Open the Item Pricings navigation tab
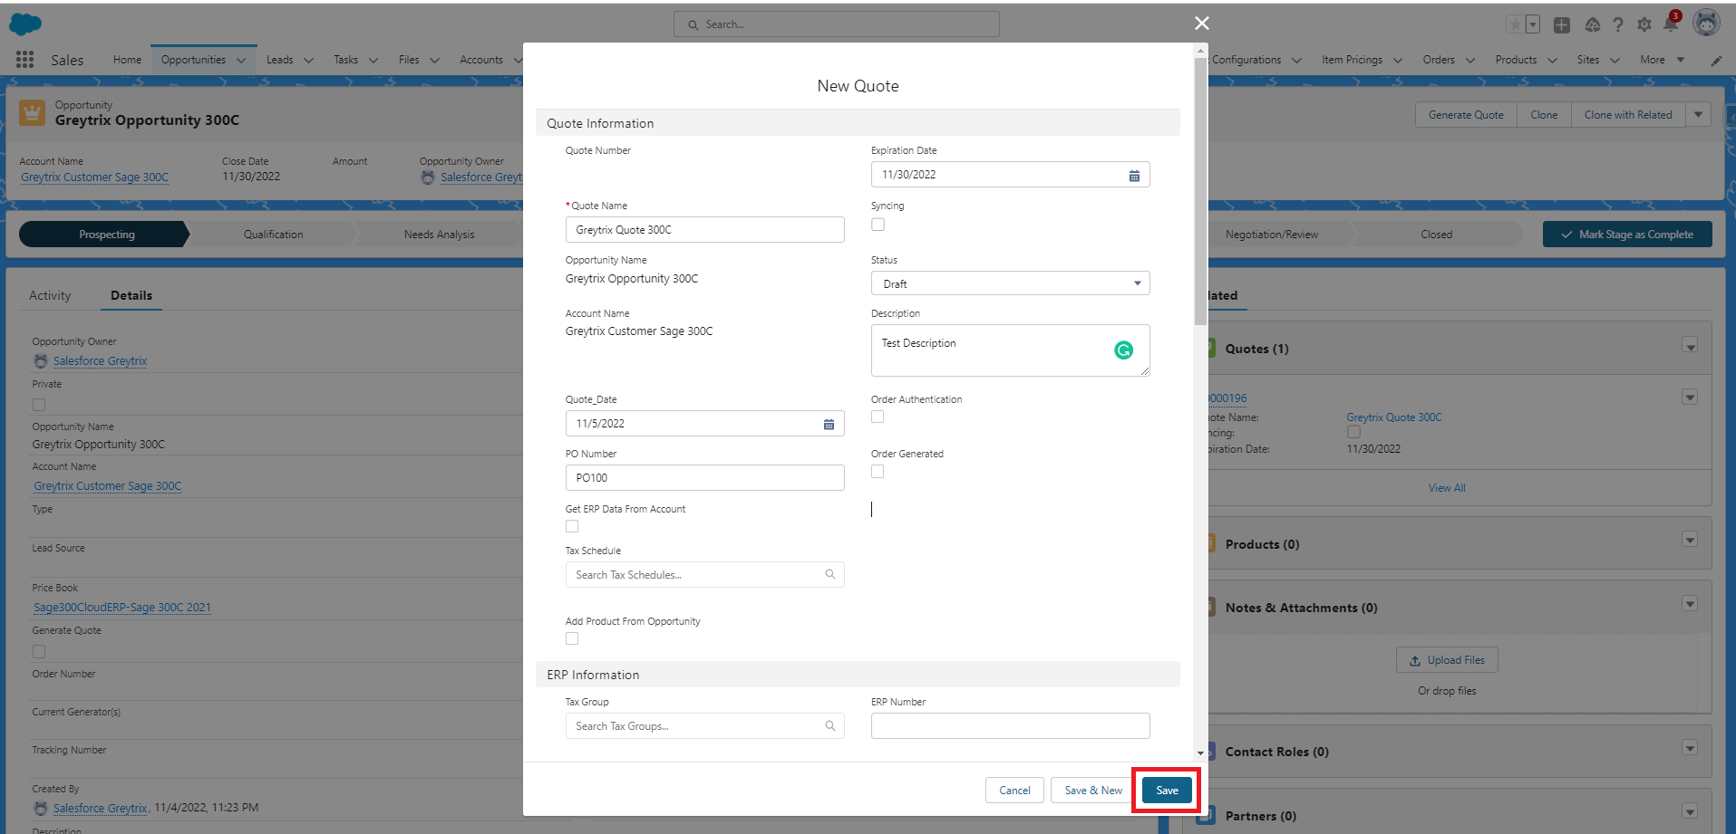Image resolution: width=1736 pixels, height=834 pixels. pyautogui.click(x=1352, y=60)
